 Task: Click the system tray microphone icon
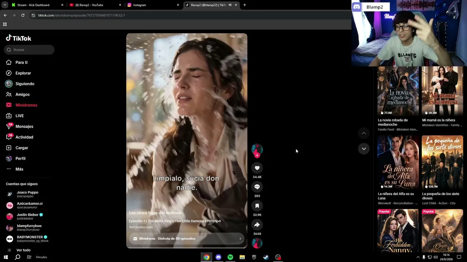(x=424, y=257)
